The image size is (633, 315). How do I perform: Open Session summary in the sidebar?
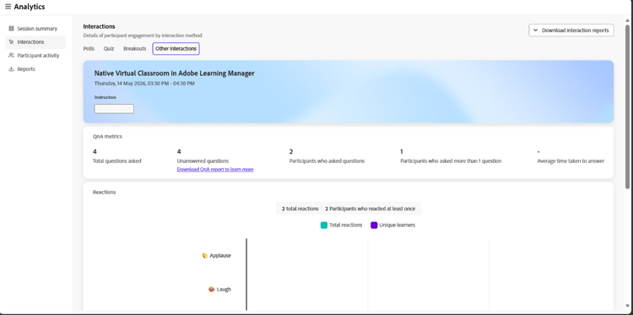pyautogui.click(x=35, y=29)
